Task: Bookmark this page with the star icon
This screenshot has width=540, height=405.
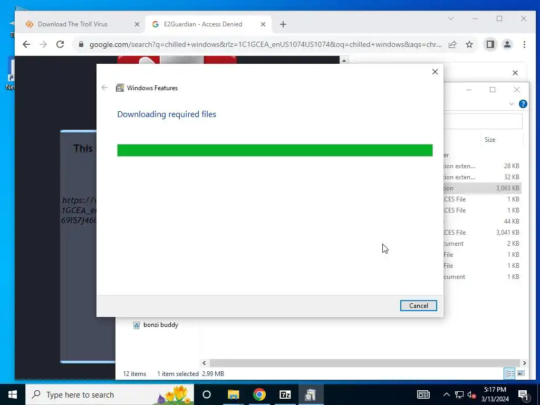Action: pyautogui.click(x=469, y=44)
